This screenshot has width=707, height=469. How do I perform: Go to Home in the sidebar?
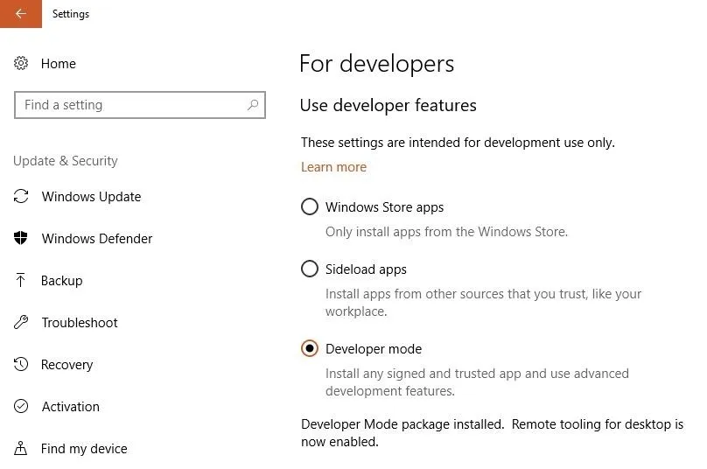point(58,64)
